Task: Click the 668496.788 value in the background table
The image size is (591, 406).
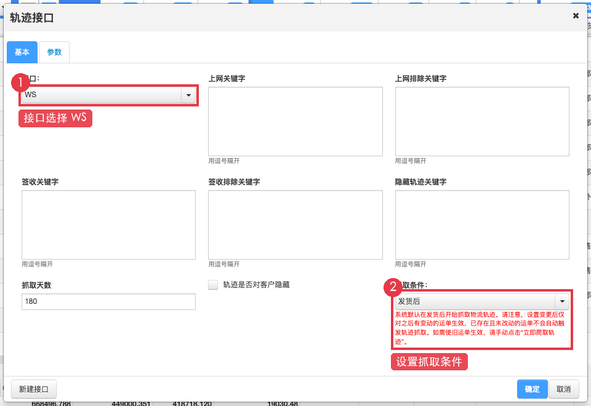Action: [51, 404]
